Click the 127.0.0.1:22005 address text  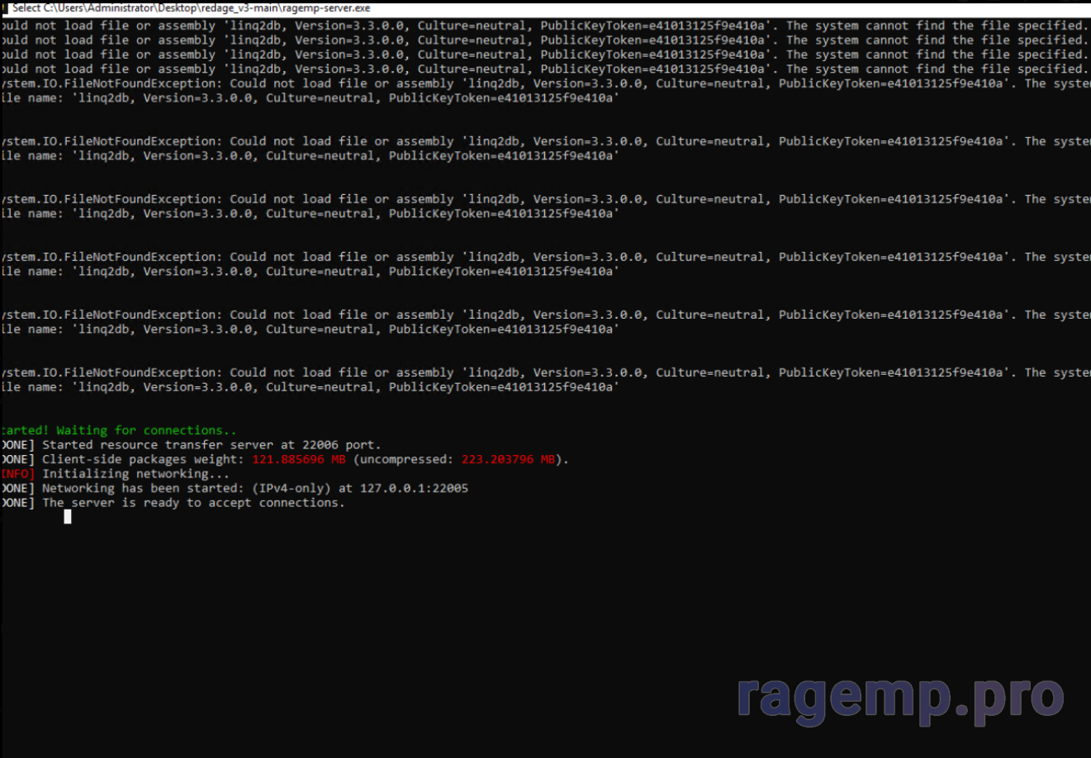pyautogui.click(x=414, y=488)
